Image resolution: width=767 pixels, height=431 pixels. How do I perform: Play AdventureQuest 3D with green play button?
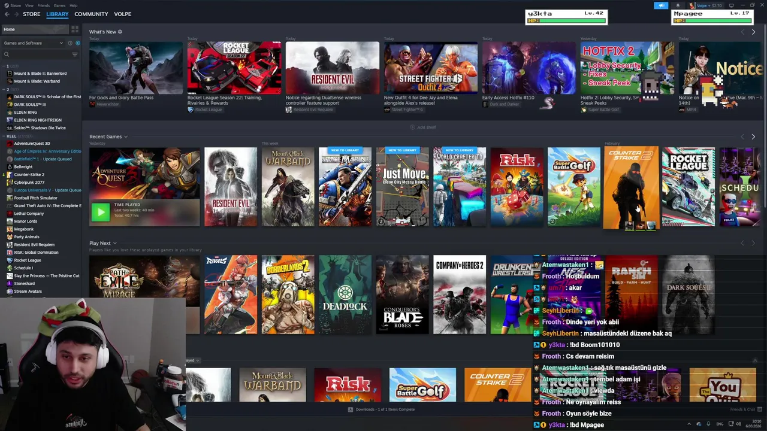coord(101,212)
